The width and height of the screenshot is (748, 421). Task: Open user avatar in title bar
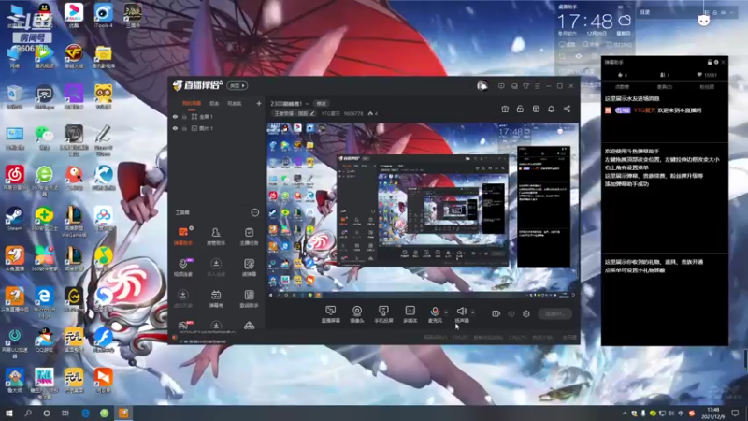point(482,86)
